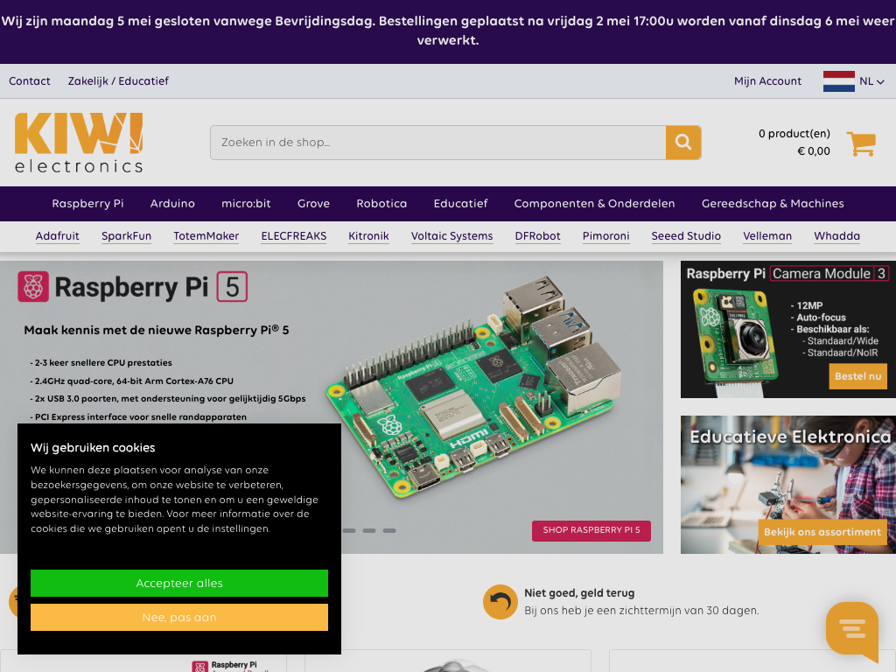Click 'Bekijk ons assortiment' button
896x672 pixels.
pos(822,532)
